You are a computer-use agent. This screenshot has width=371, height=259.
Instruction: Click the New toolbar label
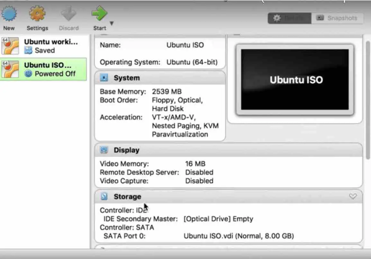tap(9, 28)
